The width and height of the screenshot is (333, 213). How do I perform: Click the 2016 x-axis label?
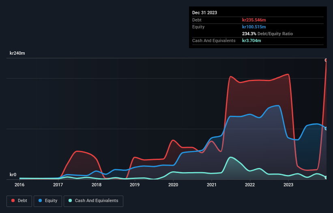19,185
